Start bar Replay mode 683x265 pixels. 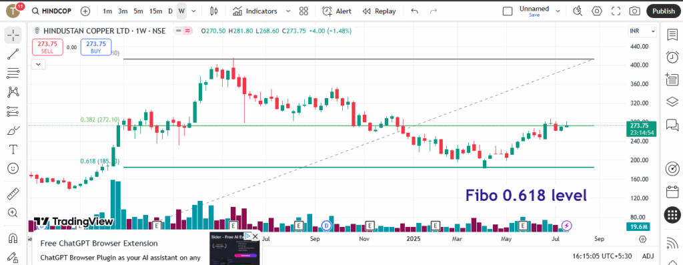click(x=380, y=11)
